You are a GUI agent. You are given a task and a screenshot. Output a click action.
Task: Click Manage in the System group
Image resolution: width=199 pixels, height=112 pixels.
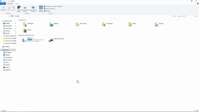[x=47, y=11]
